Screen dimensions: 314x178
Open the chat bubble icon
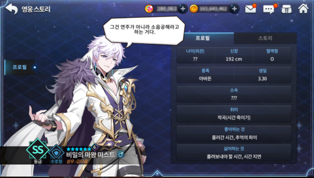269,9
